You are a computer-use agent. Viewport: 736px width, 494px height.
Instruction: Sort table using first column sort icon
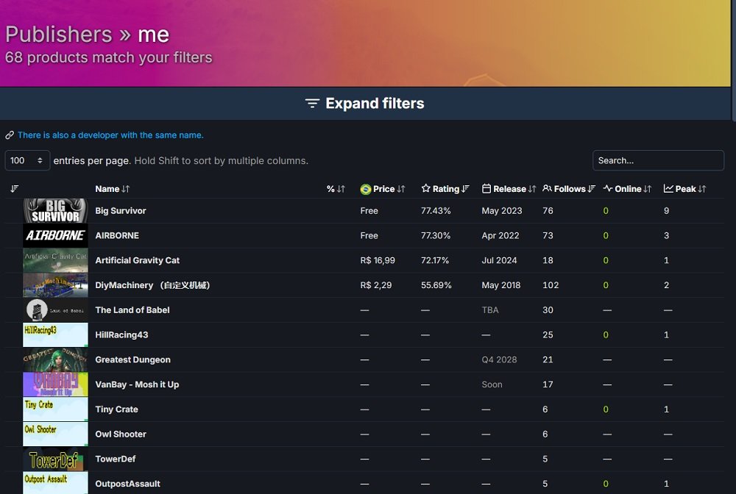click(15, 189)
